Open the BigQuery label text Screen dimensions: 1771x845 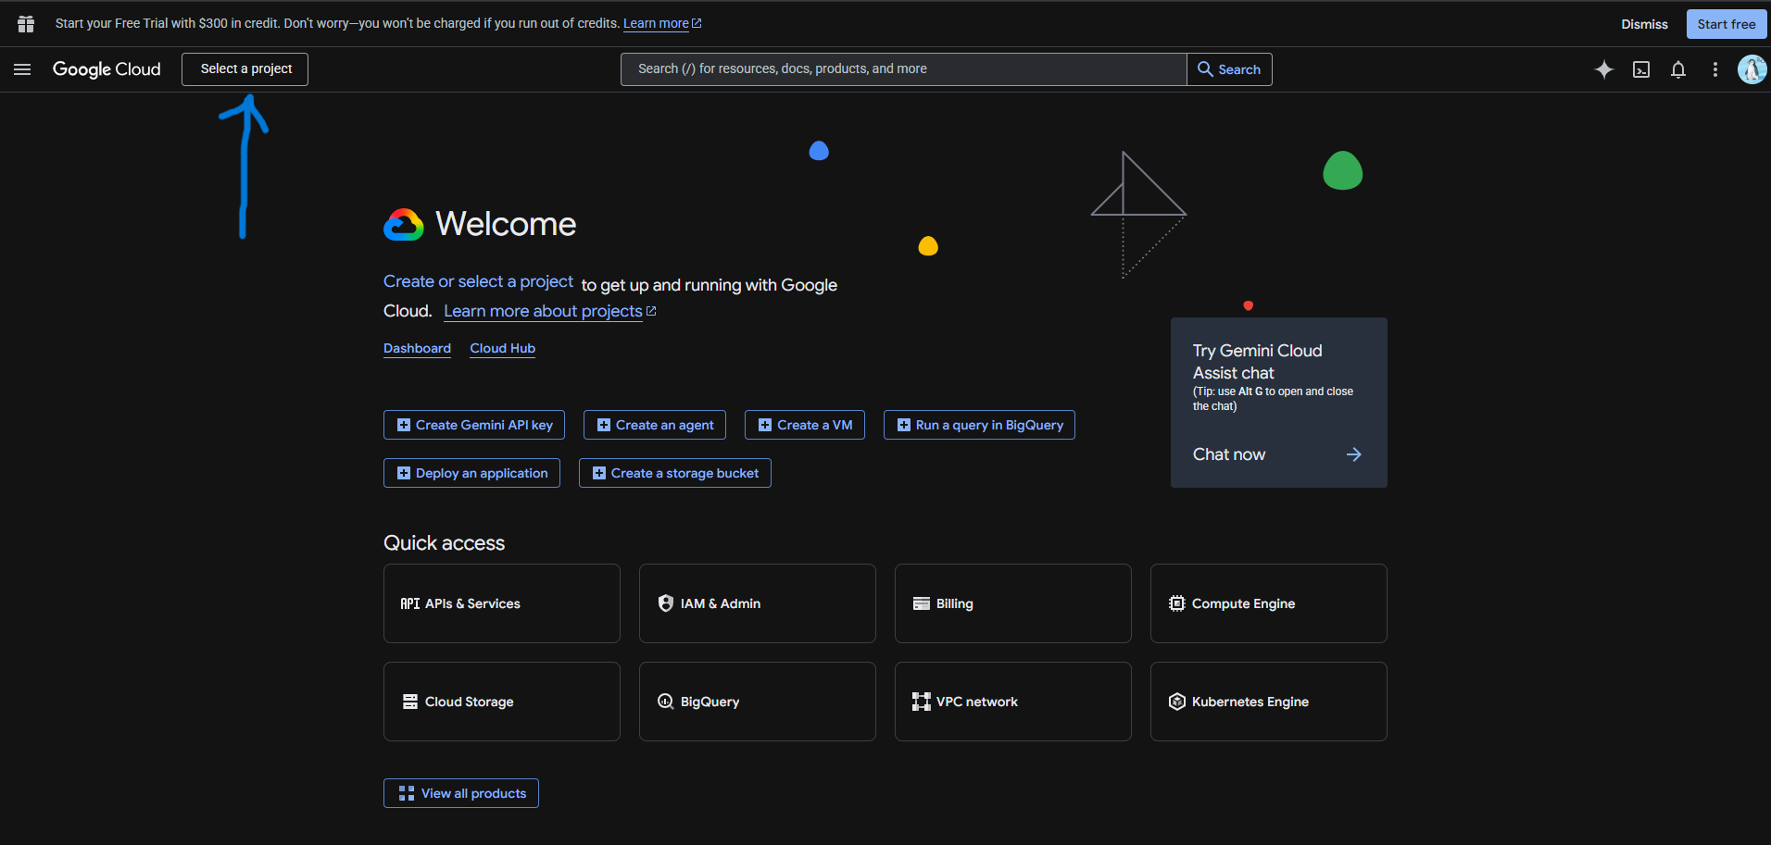(x=710, y=702)
